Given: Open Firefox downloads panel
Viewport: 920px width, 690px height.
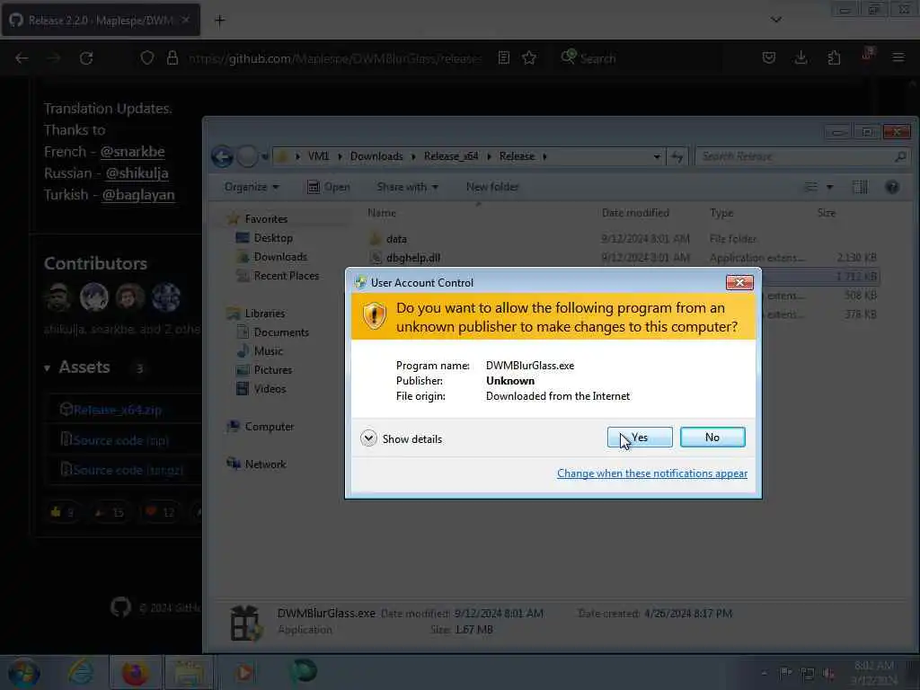Looking at the screenshot, I should (x=801, y=58).
